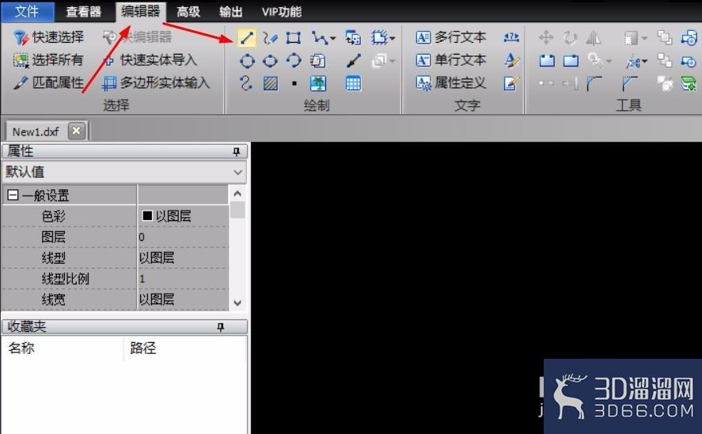The image size is (702, 434).
Task: Click the green layer-add icon in Tools group
Action: [x=688, y=83]
